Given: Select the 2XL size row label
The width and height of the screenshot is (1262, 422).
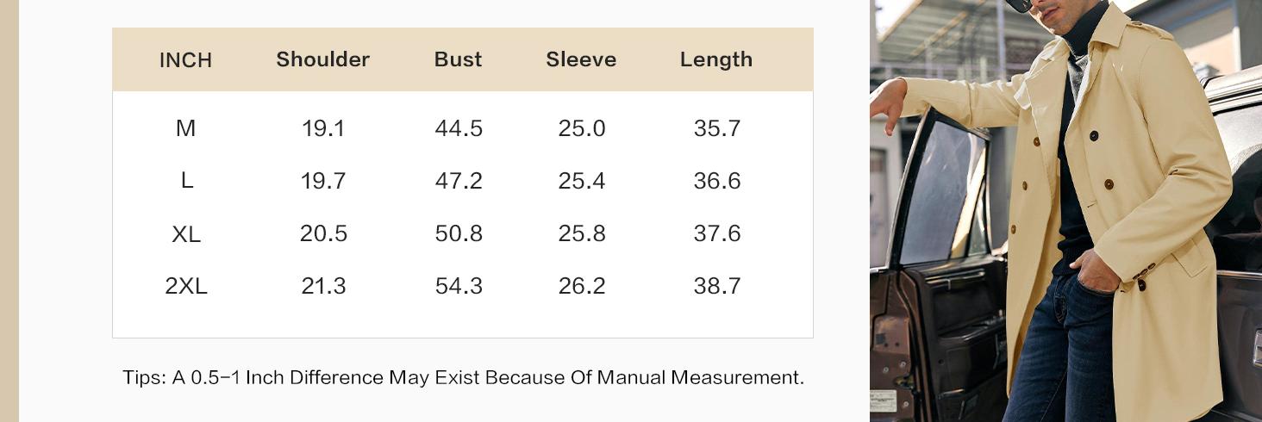Looking at the screenshot, I should (186, 286).
